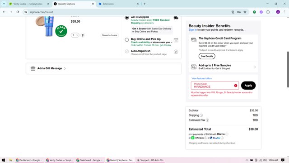Open the Windows Start menu
289x163 pixels.
pos(3,160)
